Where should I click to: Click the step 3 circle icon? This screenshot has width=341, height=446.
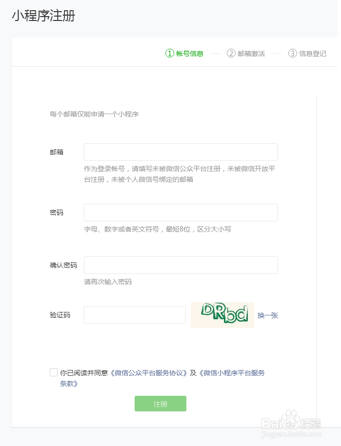click(293, 53)
